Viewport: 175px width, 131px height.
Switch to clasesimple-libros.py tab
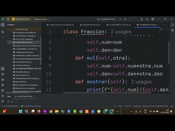(90, 25)
